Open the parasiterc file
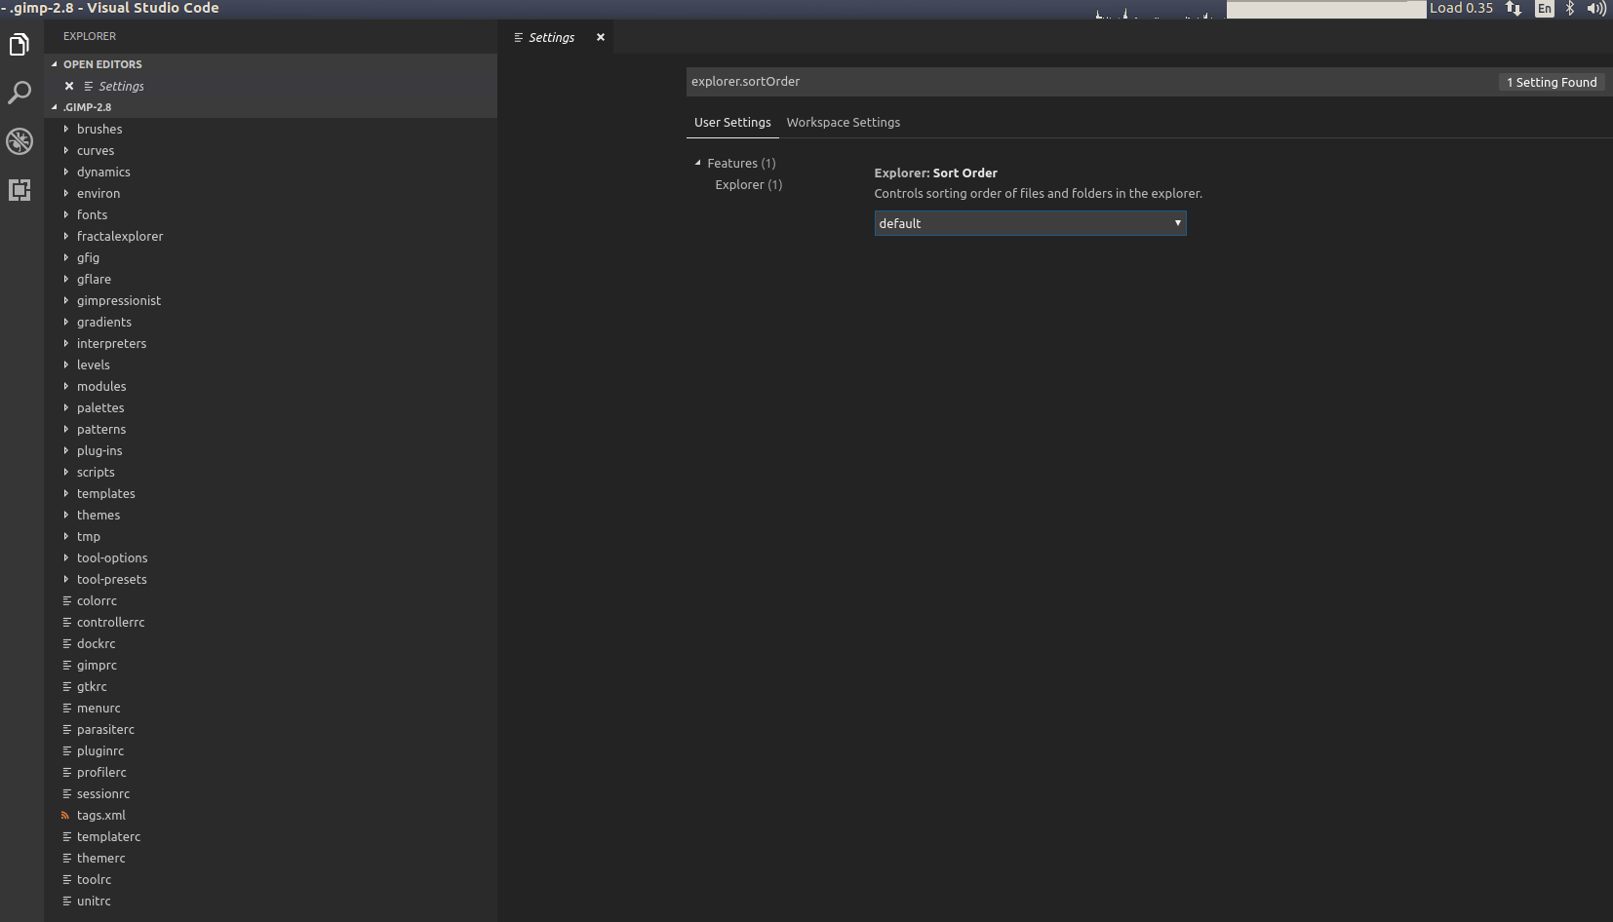Viewport: 1613px width, 922px height. tap(271, 729)
